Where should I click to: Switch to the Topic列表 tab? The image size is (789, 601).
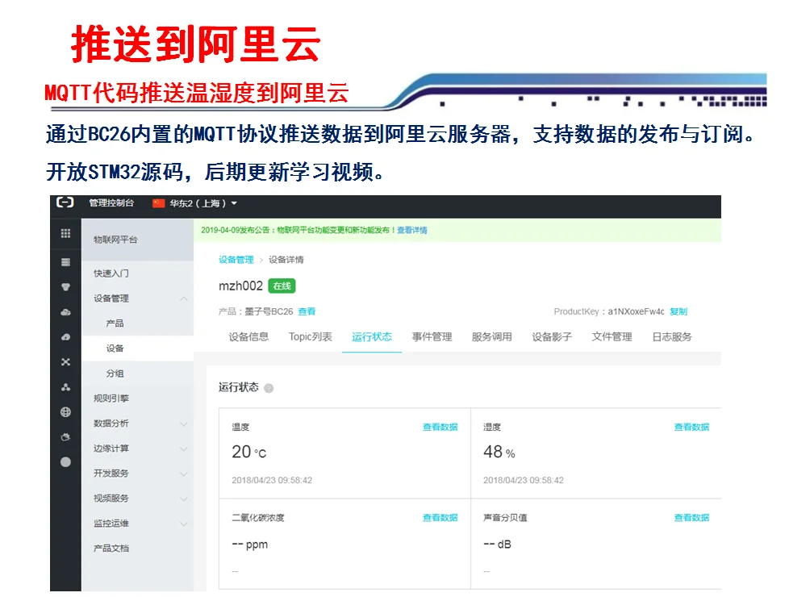[x=311, y=336]
